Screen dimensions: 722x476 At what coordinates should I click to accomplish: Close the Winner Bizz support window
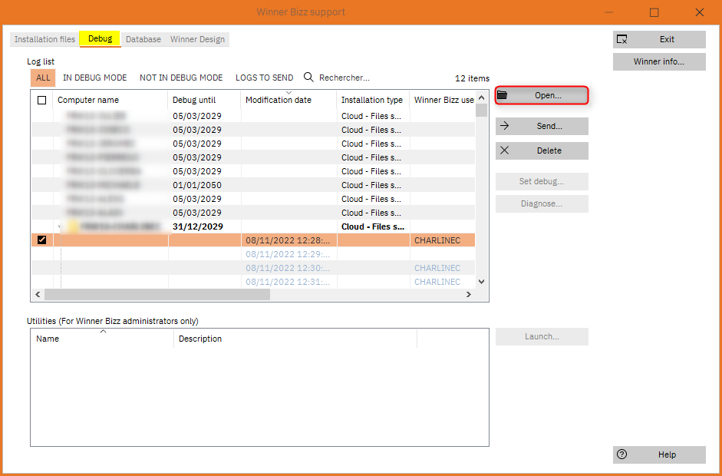pos(699,12)
